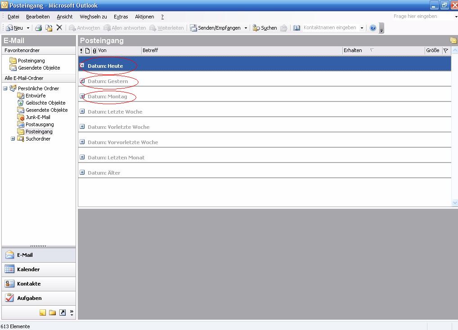Open the Bearbeiten menu
This screenshot has height=330, width=458.
click(x=38, y=17)
